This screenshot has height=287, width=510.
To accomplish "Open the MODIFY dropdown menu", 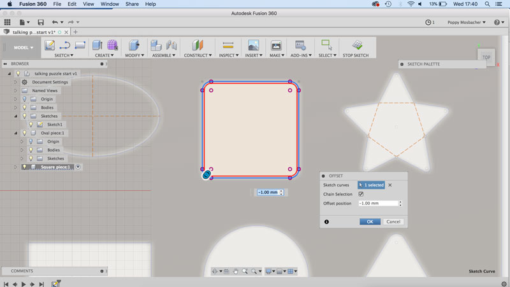I will click(x=135, y=55).
